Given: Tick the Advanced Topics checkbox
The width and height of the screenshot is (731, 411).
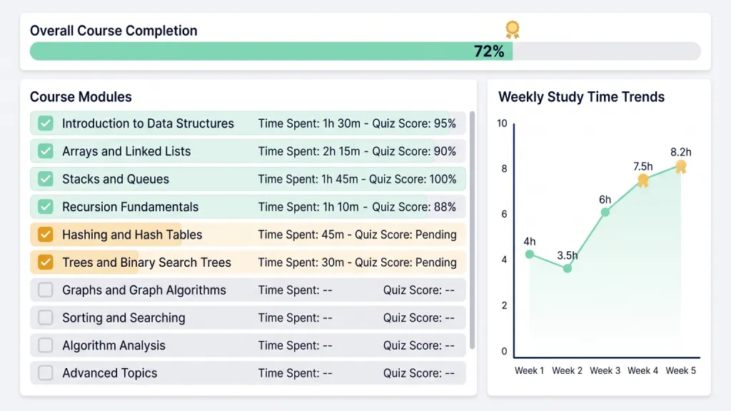Looking at the screenshot, I should tap(45, 372).
